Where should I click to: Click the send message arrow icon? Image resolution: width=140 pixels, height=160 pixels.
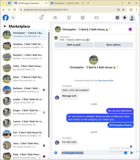[132, 153]
